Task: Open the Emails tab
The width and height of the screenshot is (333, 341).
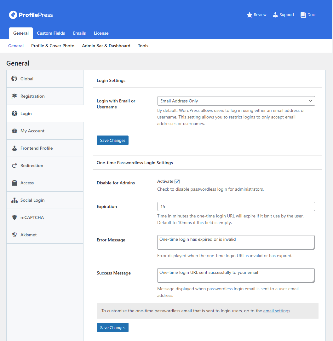Action: (x=79, y=33)
